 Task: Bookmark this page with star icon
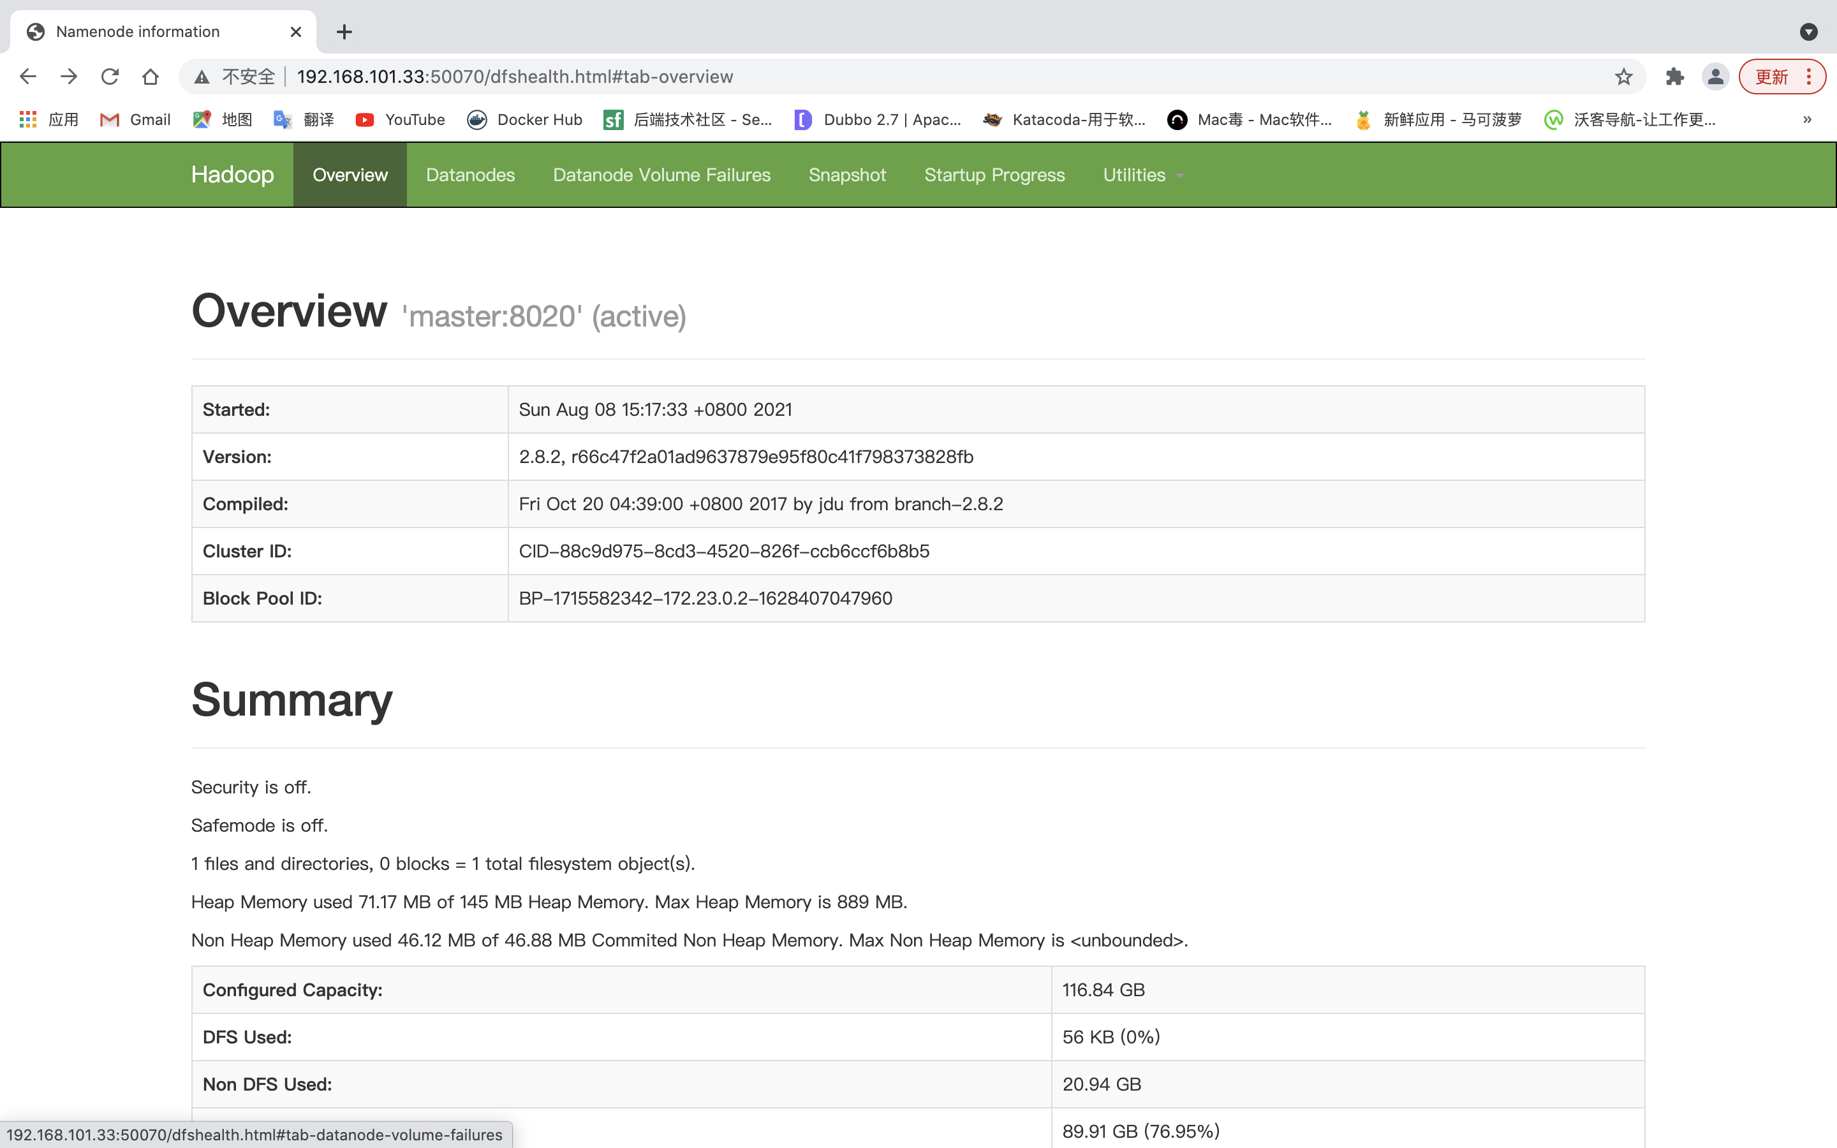tap(1623, 77)
